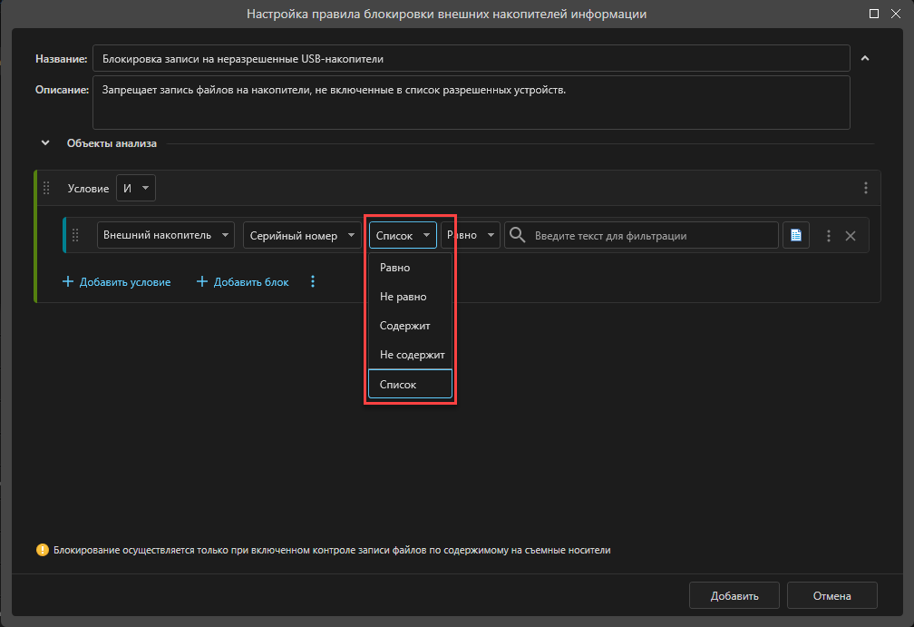Click the drag handle of the Условие block
The width and height of the screenshot is (914, 627).
pyautogui.click(x=46, y=188)
